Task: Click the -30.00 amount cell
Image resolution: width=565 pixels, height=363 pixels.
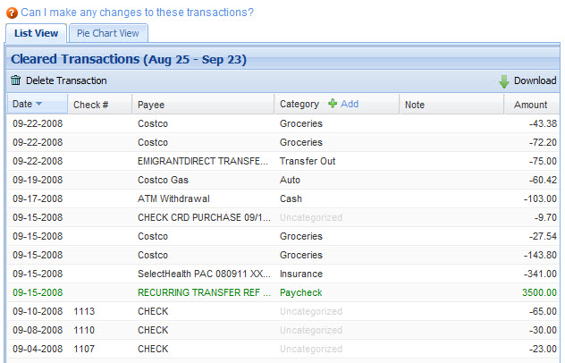Action: click(x=543, y=330)
